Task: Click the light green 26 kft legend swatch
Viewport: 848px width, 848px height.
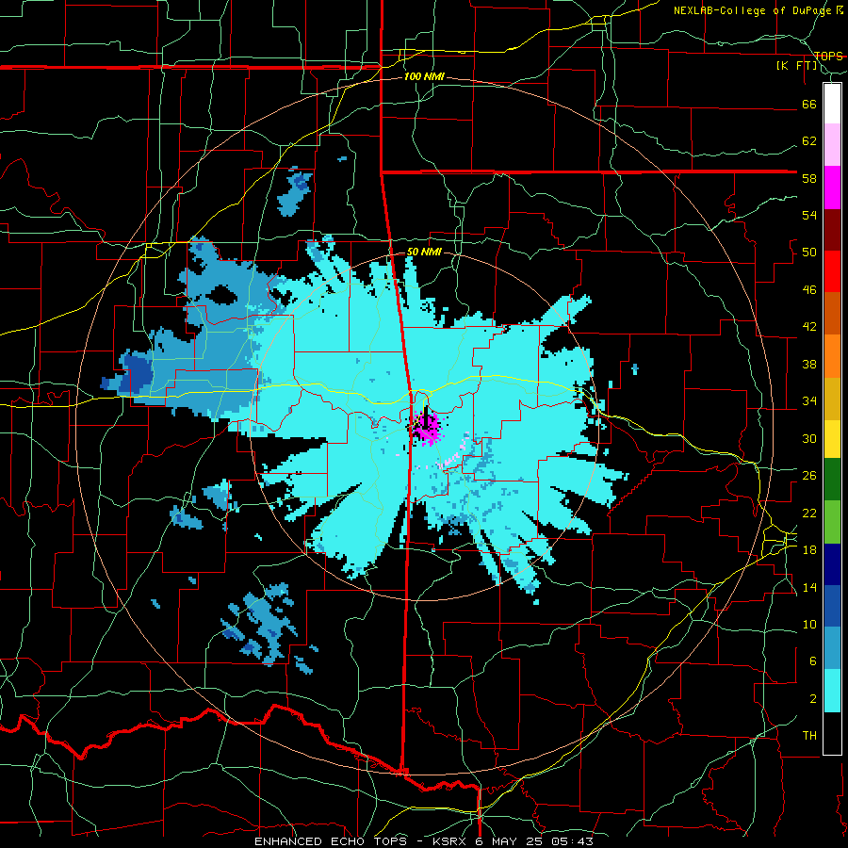Action: click(832, 522)
